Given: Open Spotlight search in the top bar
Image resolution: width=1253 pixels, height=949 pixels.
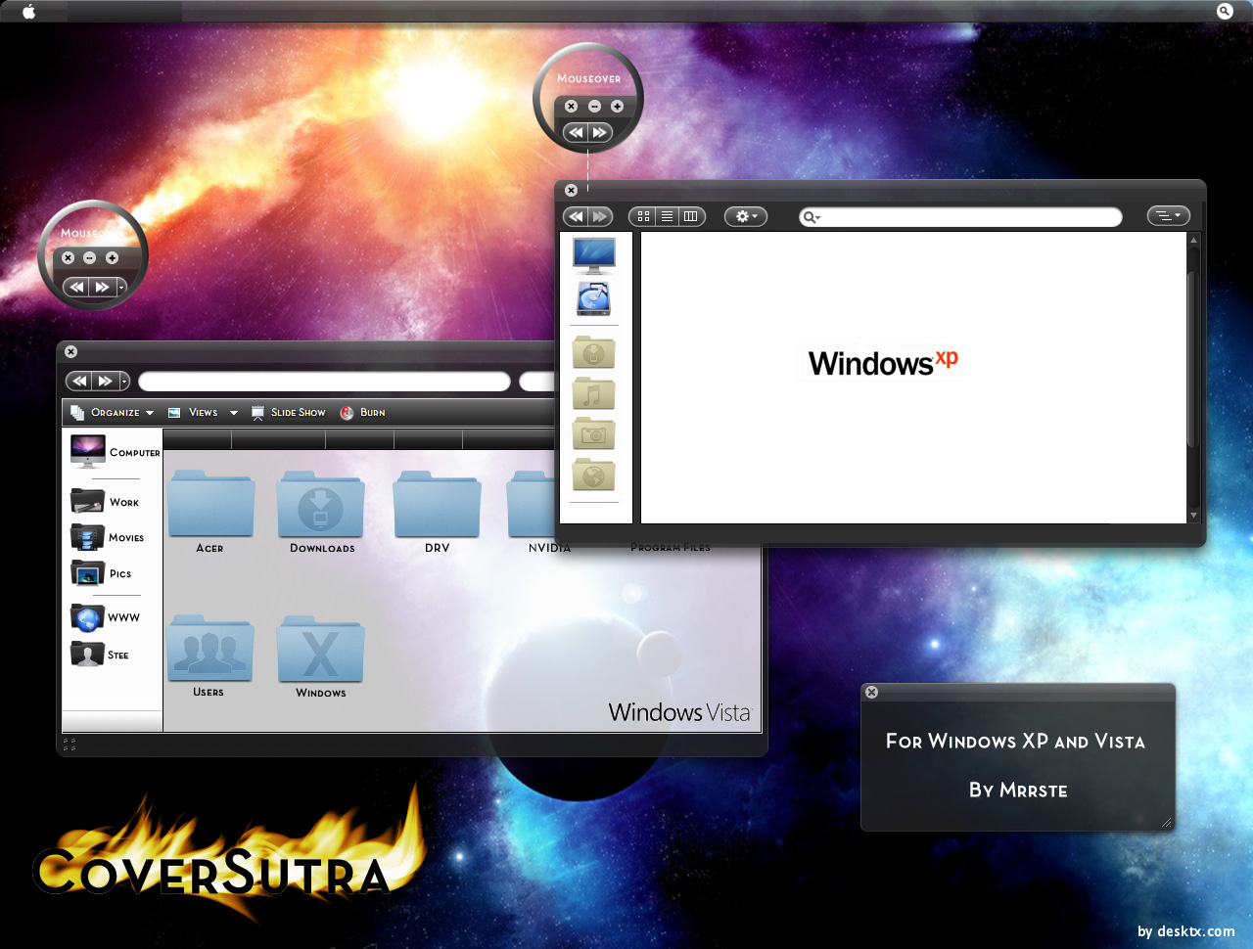Looking at the screenshot, I should 1225,11.
